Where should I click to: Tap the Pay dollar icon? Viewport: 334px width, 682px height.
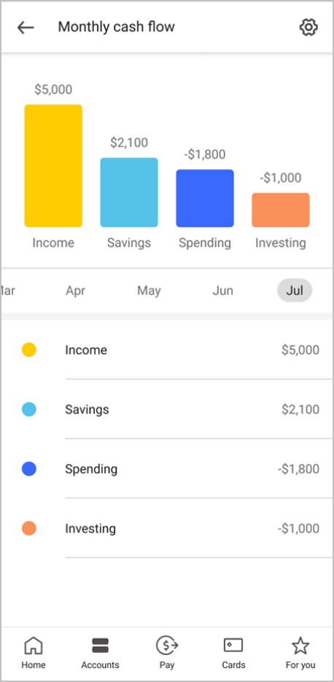pos(167,646)
